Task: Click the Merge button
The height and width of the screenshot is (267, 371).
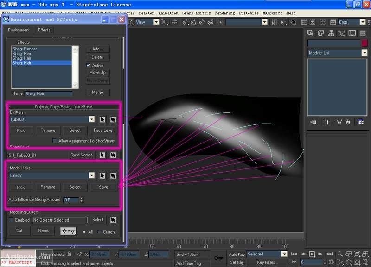Action: [x=97, y=92]
